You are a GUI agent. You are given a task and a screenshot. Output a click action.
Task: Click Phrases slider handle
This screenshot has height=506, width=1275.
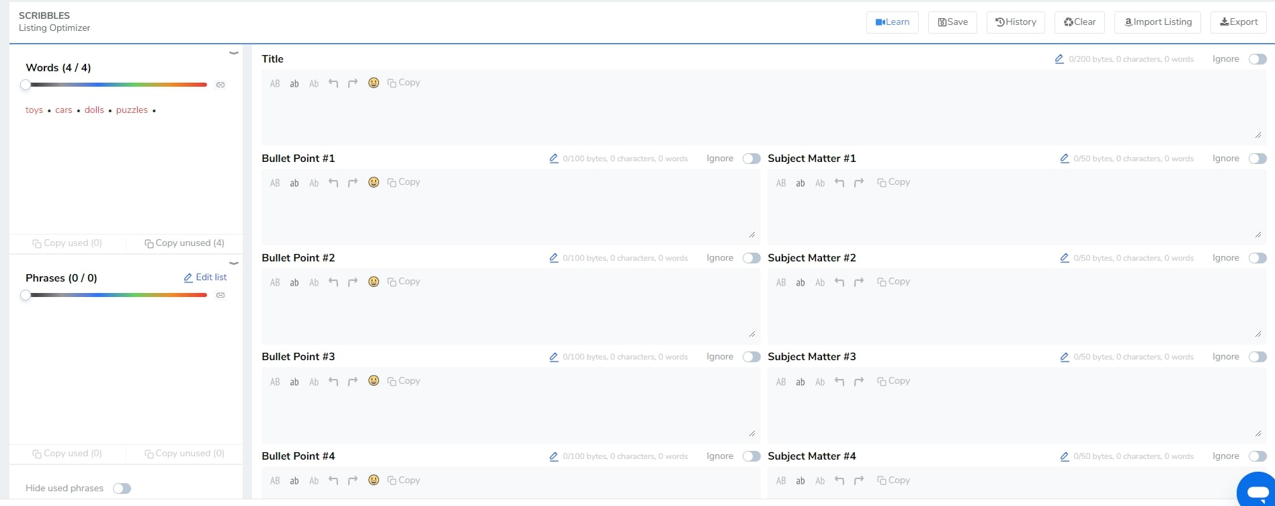coord(26,295)
